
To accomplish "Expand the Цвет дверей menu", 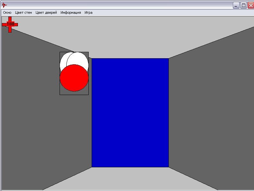I will (46, 13).
